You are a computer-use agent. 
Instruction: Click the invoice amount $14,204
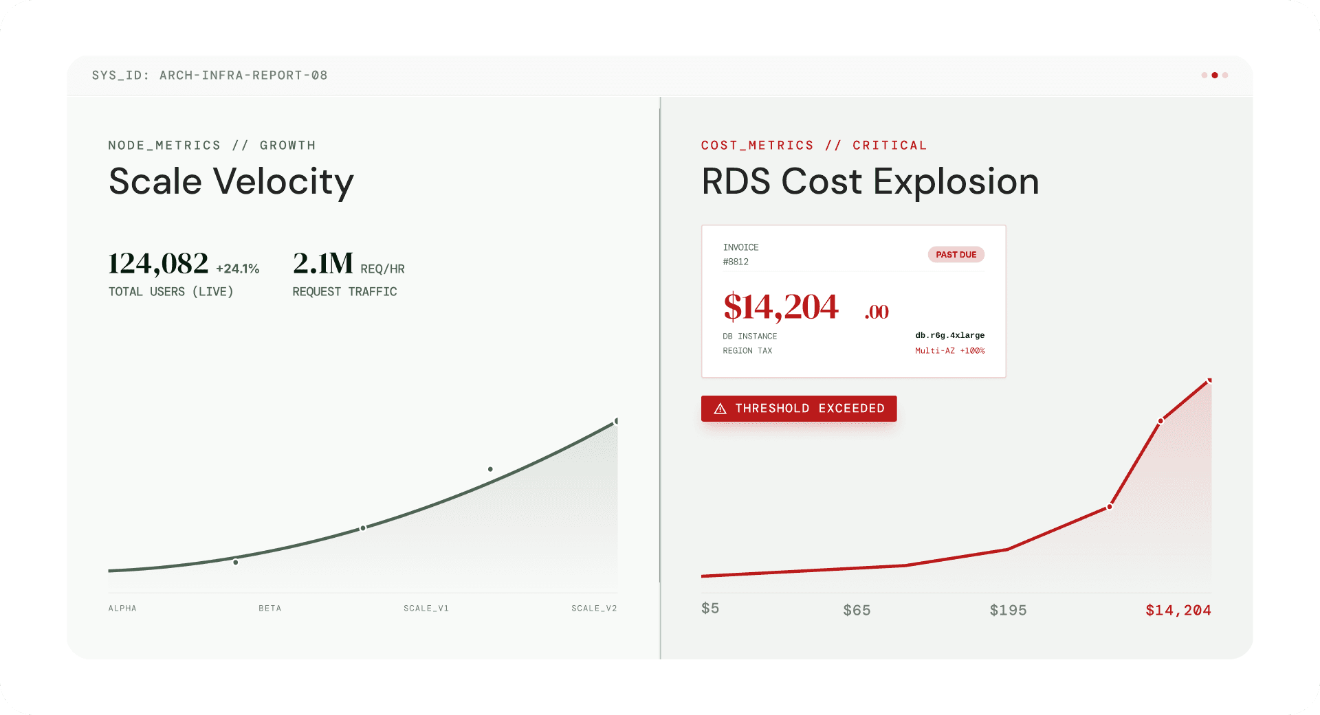pyautogui.click(x=781, y=307)
